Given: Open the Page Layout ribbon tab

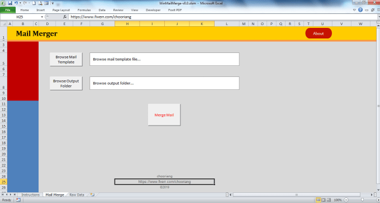Looking at the screenshot, I should 61,10.
